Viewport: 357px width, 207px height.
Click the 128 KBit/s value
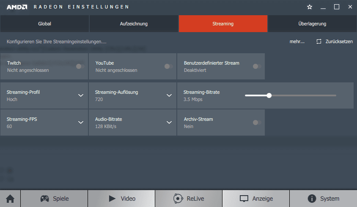(x=106, y=126)
